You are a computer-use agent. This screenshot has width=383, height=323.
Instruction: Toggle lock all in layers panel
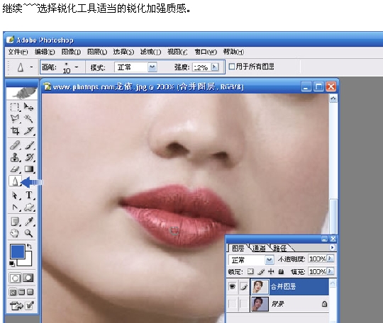point(281,271)
